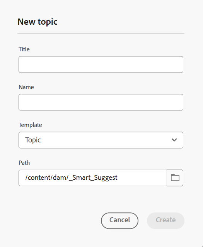Click the Template field label
The height and width of the screenshot is (247, 203).
click(30, 125)
